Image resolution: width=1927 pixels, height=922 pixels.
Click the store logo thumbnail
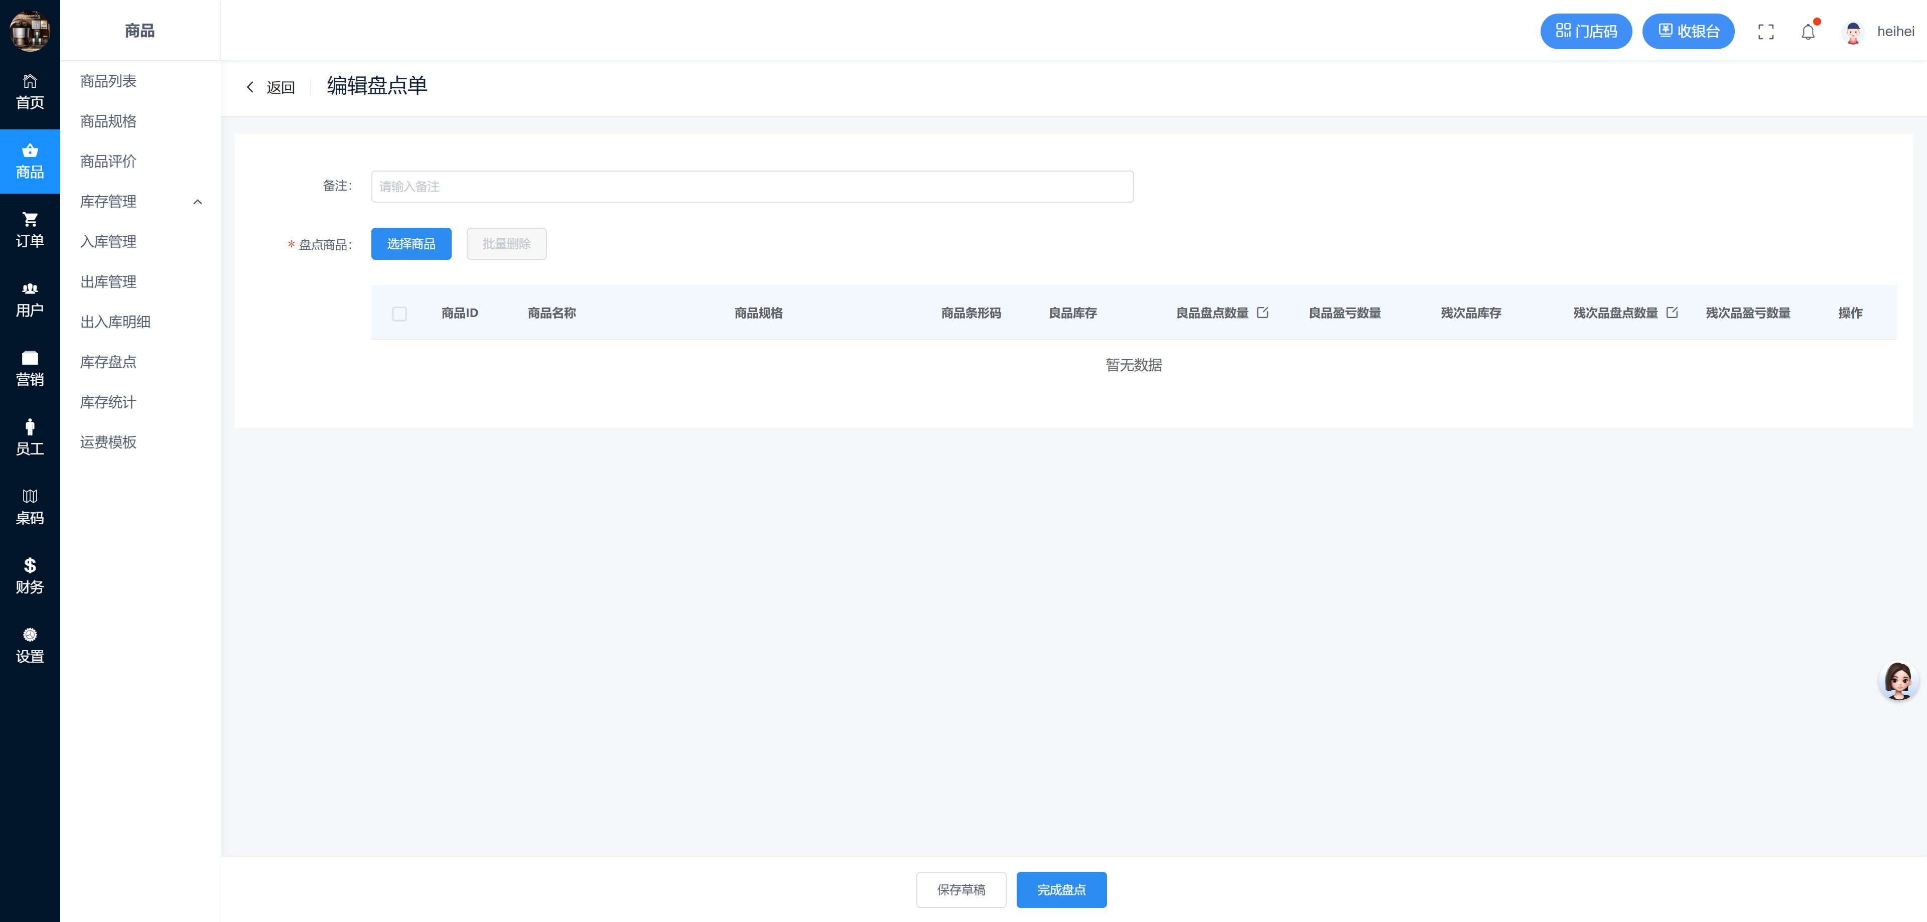(30, 31)
